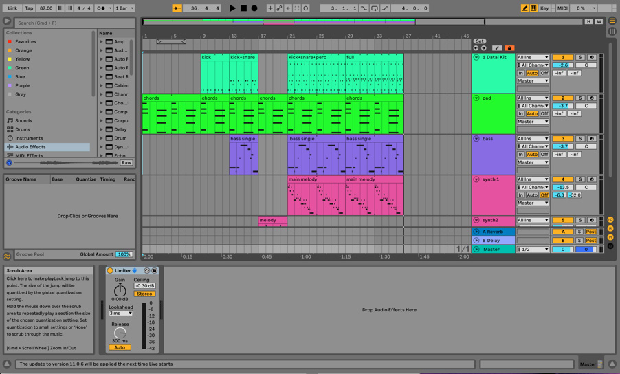The width and height of the screenshot is (620, 374).
Task: Toggle A Reverb Post button
Action: click(590, 232)
